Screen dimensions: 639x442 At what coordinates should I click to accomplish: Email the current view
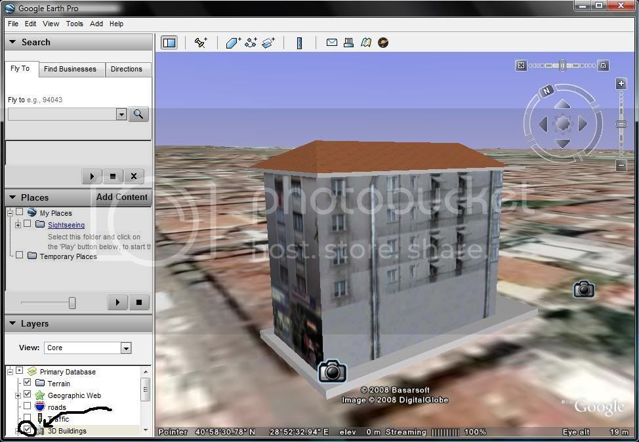click(x=332, y=43)
